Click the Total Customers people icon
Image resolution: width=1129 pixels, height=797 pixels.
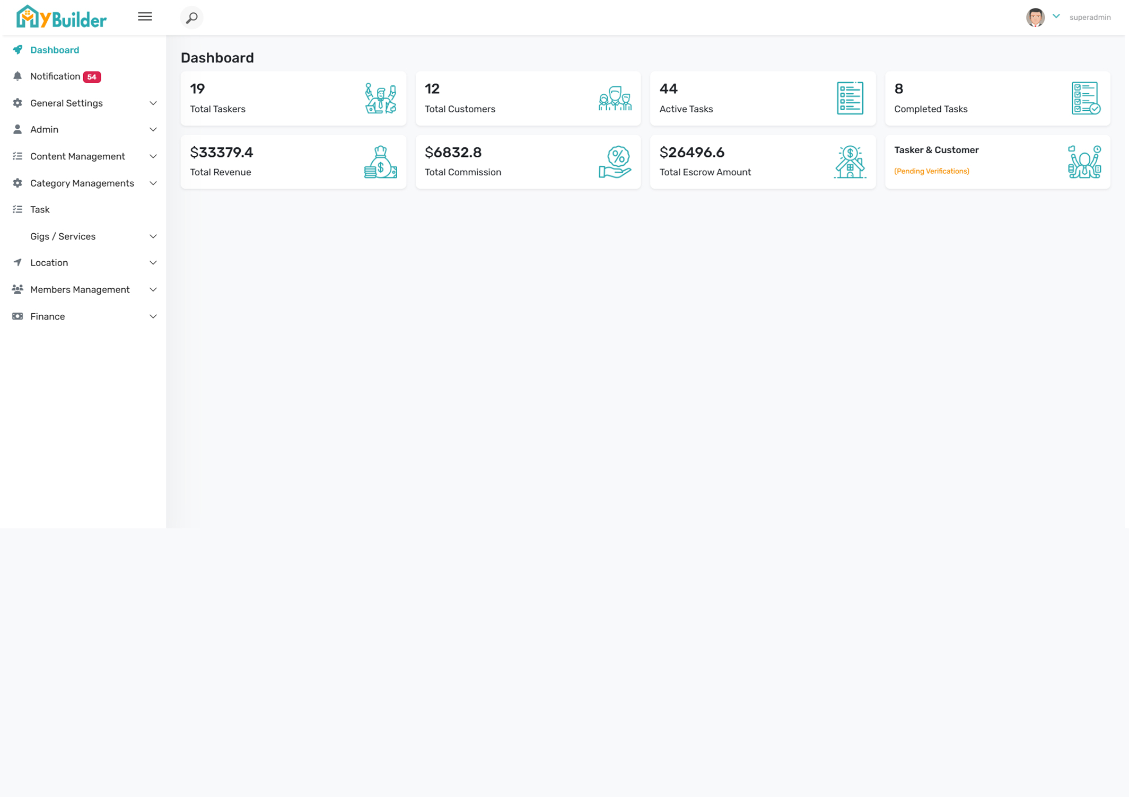pos(615,99)
